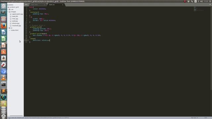
Task: Open the tan-colored dock app below the globe
Action: click(4, 104)
